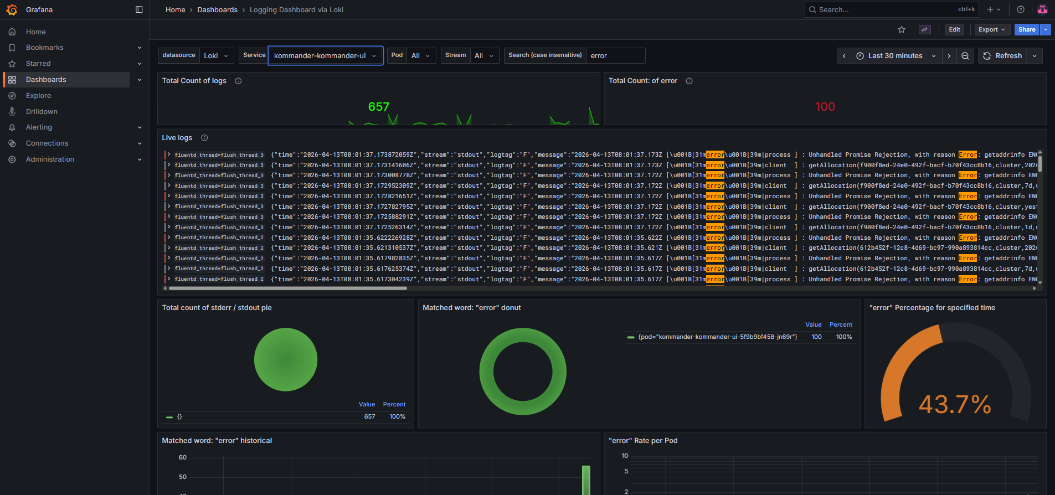The height and width of the screenshot is (495, 1055).
Task: Show info icon for Total Count of logs
Action: [238, 81]
